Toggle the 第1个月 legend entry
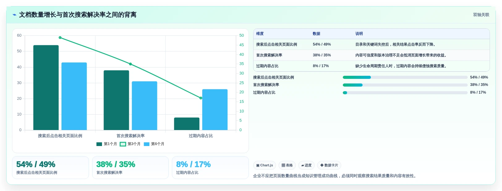 tap(107, 144)
